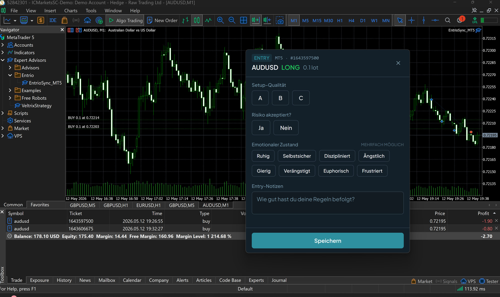Screen dimensions: 500x297
Task: Select setup quality A
Action: 260,98
